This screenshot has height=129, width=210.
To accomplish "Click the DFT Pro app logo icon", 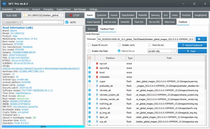I will coord(5,4).
